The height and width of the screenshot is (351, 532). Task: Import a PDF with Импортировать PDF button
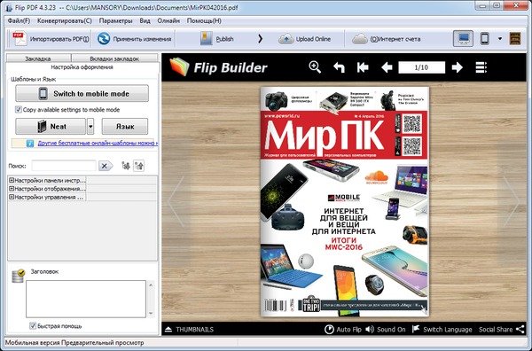pyautogui.click(x=51, y=39)
